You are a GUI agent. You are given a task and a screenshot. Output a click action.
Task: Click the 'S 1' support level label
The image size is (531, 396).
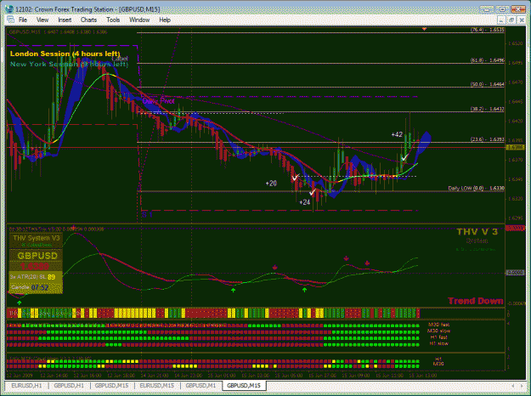coord(147,214)
